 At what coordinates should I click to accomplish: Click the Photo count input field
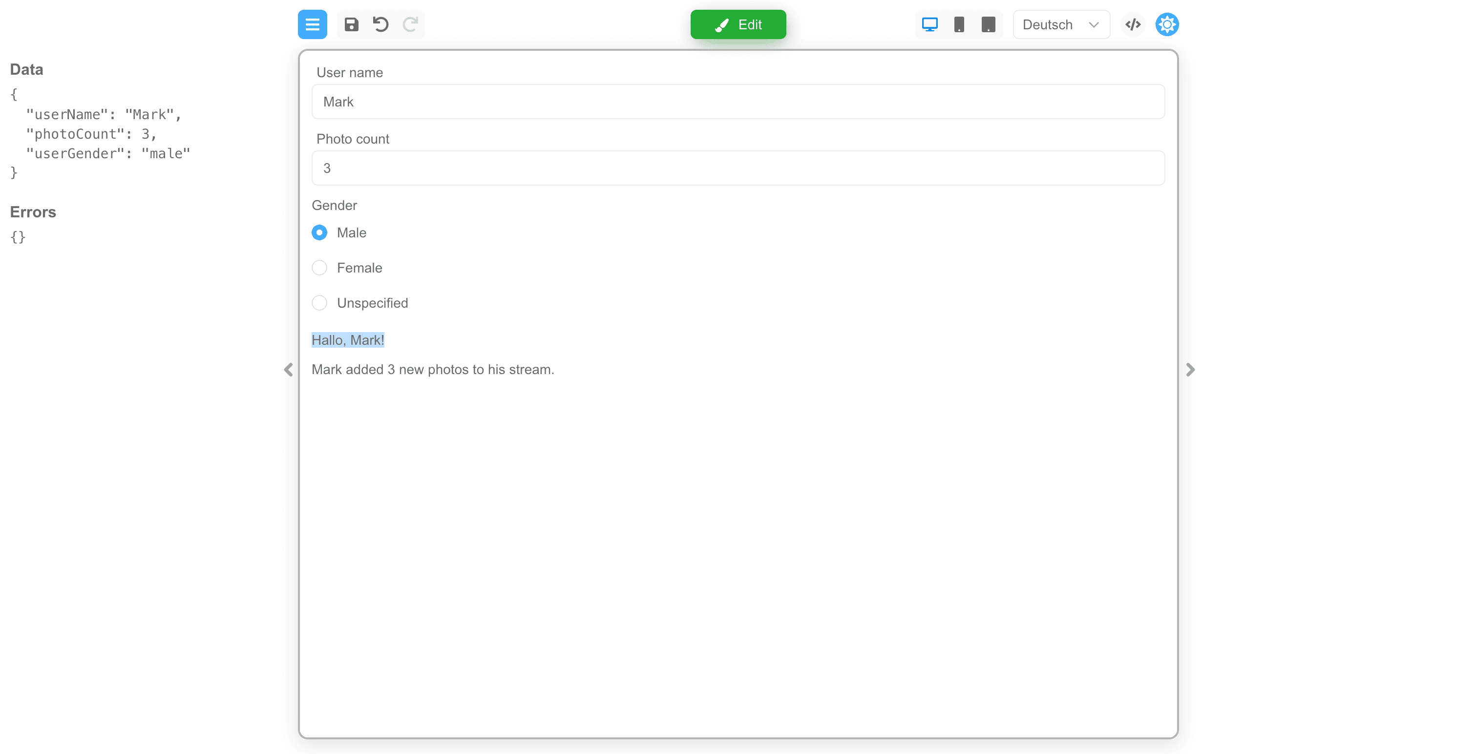(x=738, y=168)
